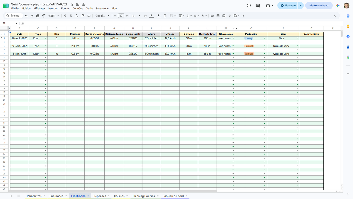The width and height of the screenshot is (353, 199).
Task: Switch to the Endurance sheet tab
Action: click(56, 196)
